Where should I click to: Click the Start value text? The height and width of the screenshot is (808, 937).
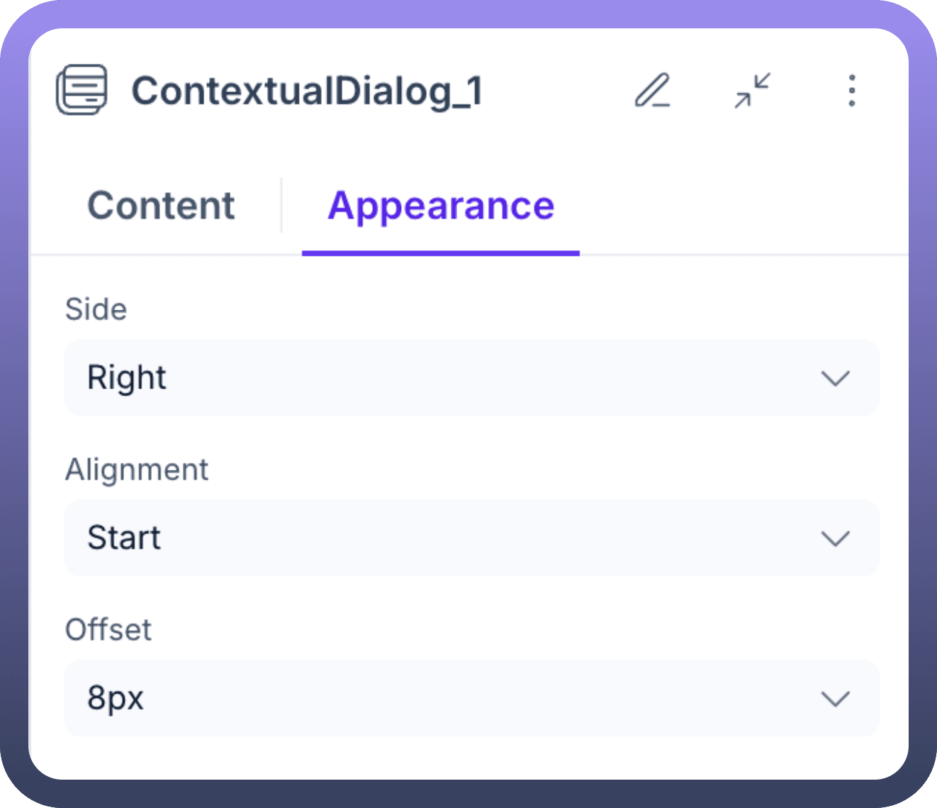[124, 538]
